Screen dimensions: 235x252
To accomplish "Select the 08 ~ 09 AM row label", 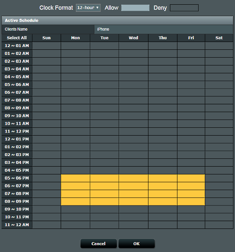I will (x=17, y=108).
